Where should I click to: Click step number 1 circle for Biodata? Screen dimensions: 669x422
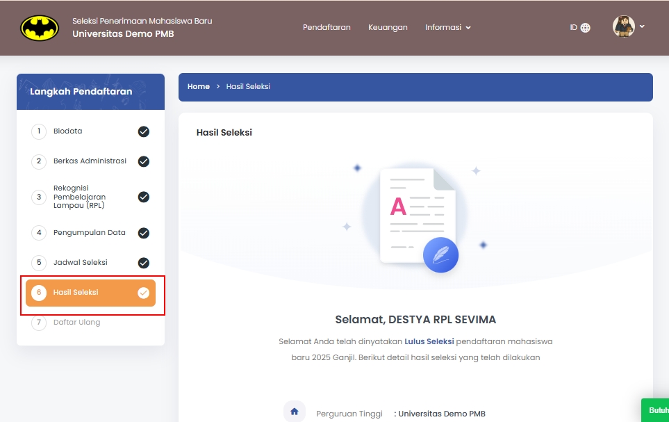pyautogui.click(x=39, y=131)
